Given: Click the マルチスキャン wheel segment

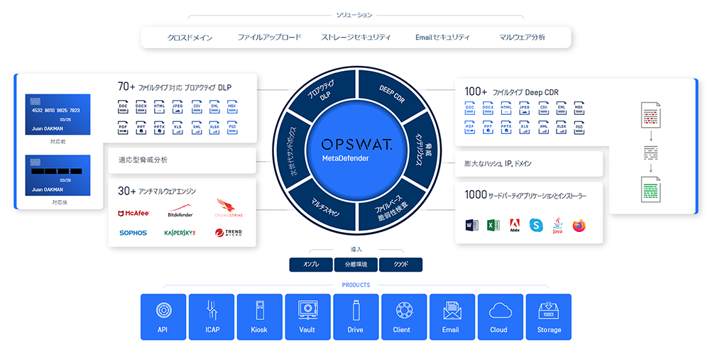Looking at the screenshot, I should pyautogui.click(x=324, y=209).
